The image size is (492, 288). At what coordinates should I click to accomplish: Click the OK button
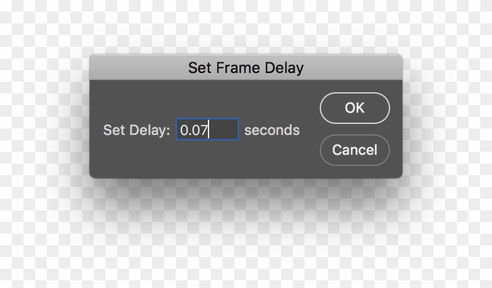pyautogui.click(x=354, y=108)
